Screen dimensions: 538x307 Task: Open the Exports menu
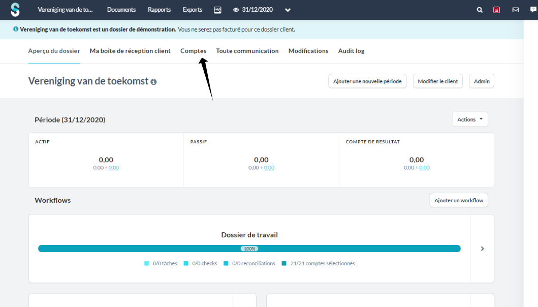193,10
